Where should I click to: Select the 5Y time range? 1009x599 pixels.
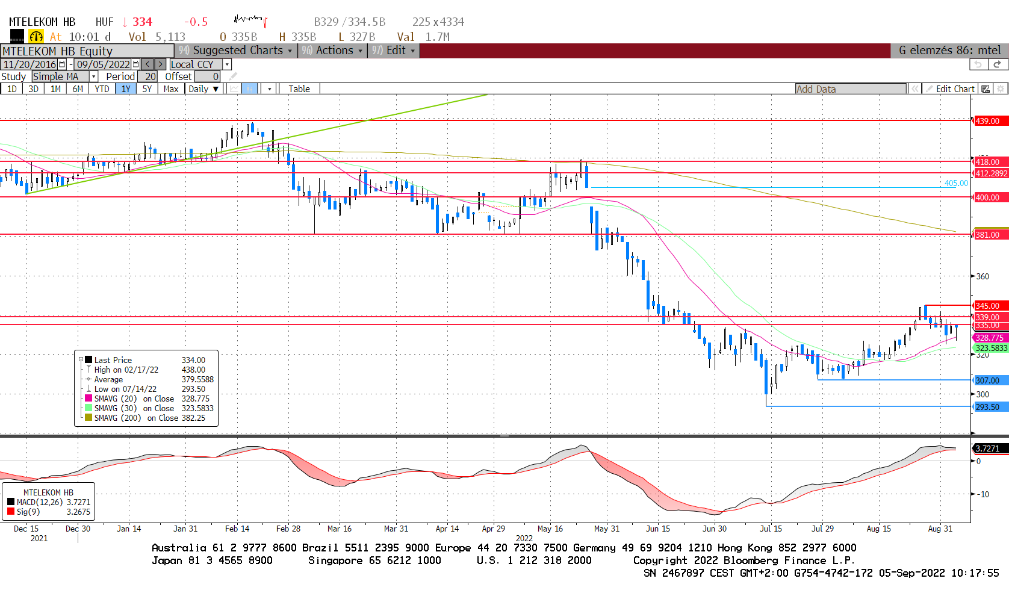[x=147, y=89]
